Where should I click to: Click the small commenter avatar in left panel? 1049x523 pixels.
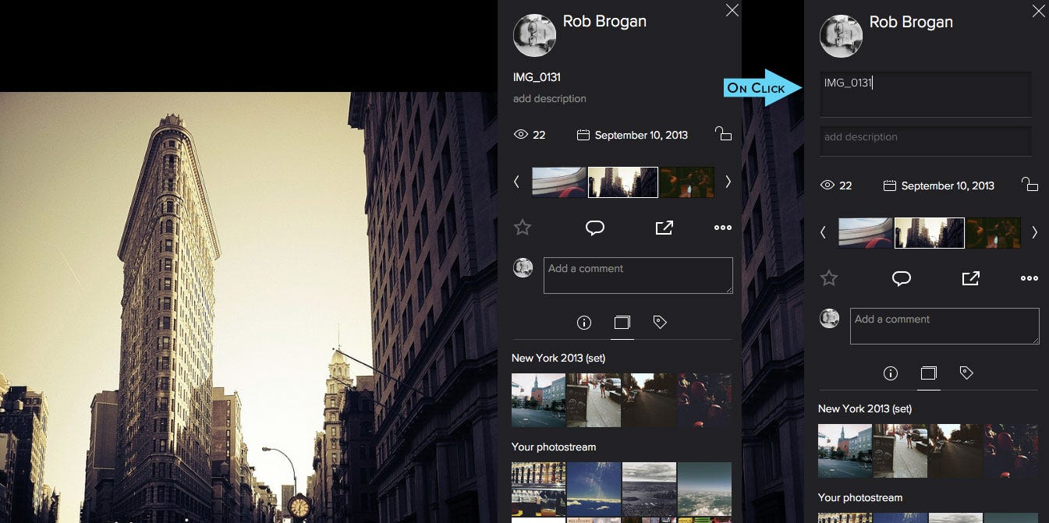point(523,267)
